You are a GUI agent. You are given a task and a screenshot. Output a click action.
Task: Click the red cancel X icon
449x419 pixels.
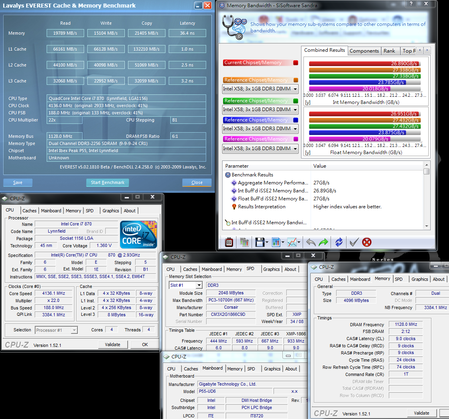[366, 242]
